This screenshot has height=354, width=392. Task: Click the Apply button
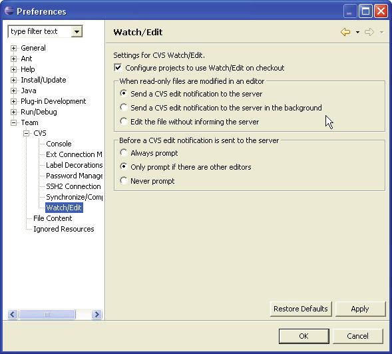pyautogui.click(x=360, y=309)
